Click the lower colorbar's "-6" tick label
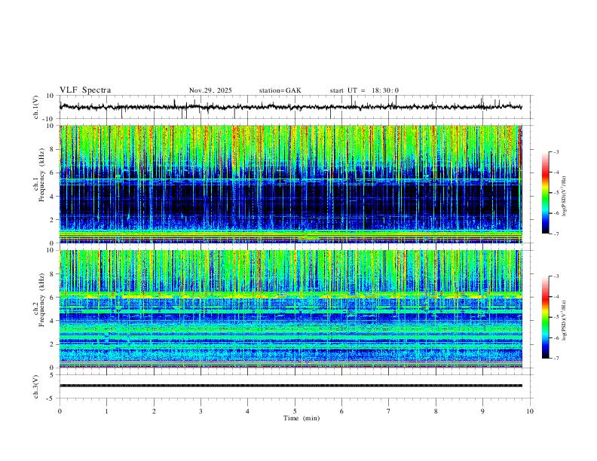This screenshot has width=597, height=461. coord(556,337)
